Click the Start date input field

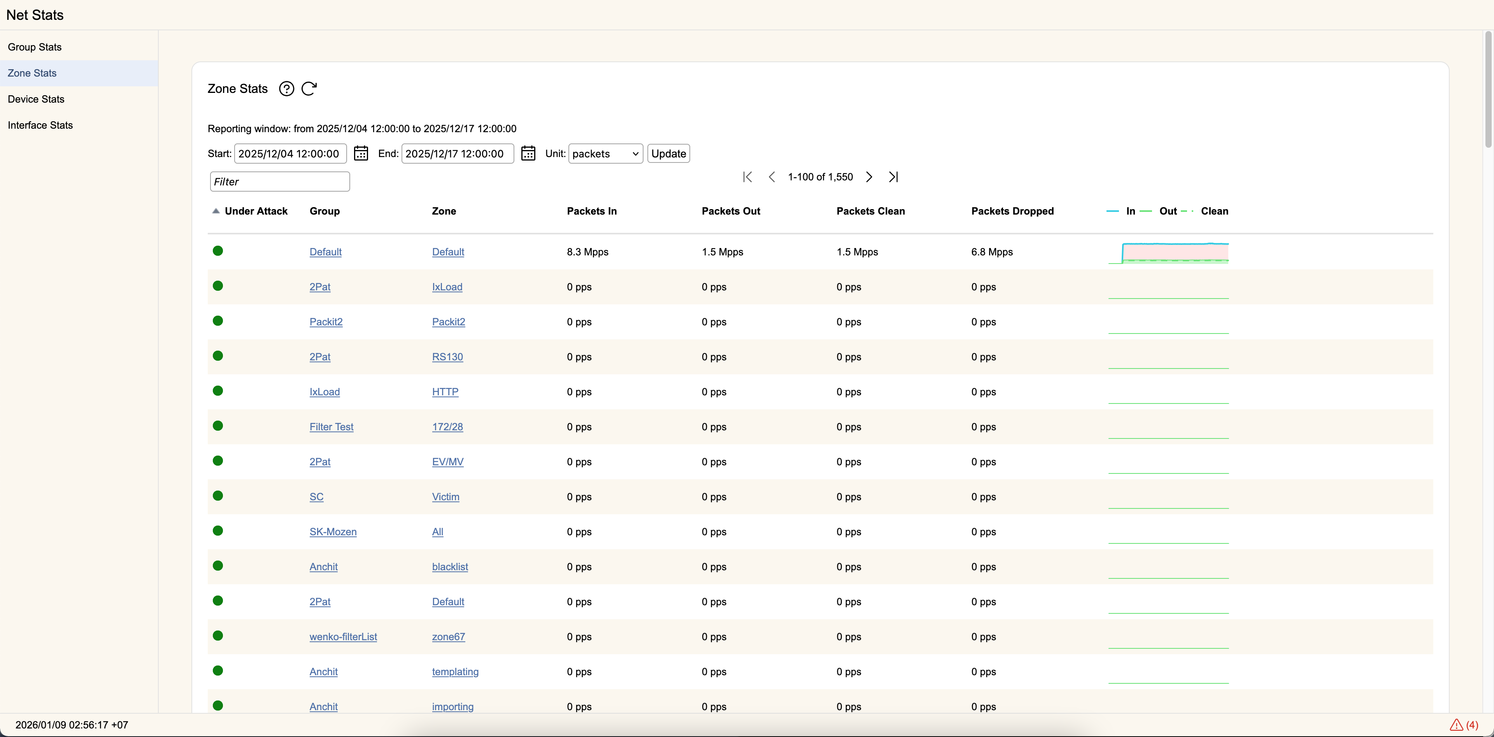tap(290, 154)
